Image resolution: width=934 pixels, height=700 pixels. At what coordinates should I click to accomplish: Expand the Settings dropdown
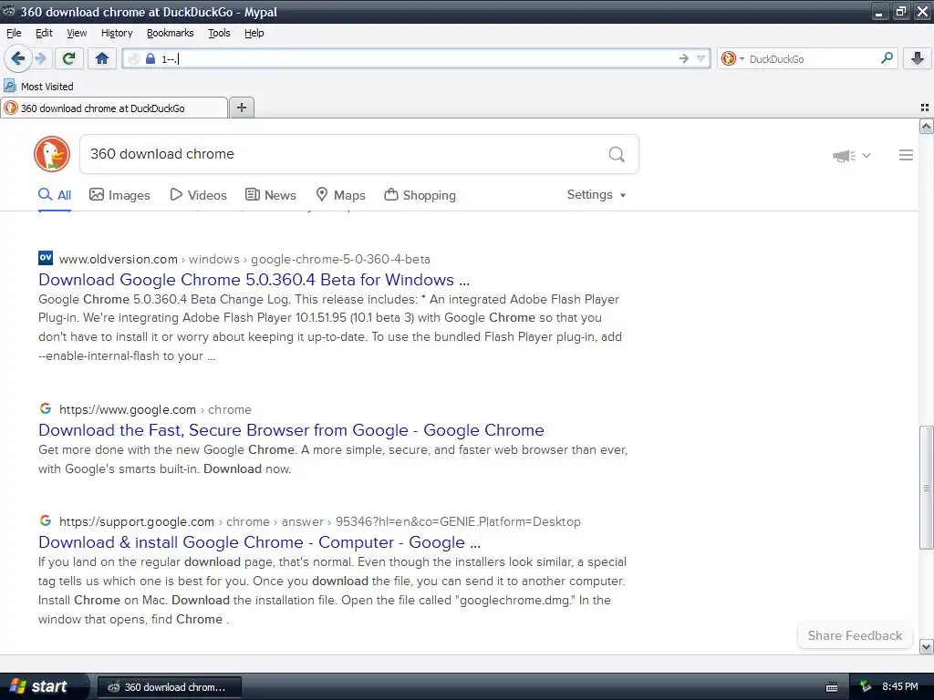[x=597, y=195]
